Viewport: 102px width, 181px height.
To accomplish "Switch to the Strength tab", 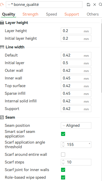I will coord(30,14).
